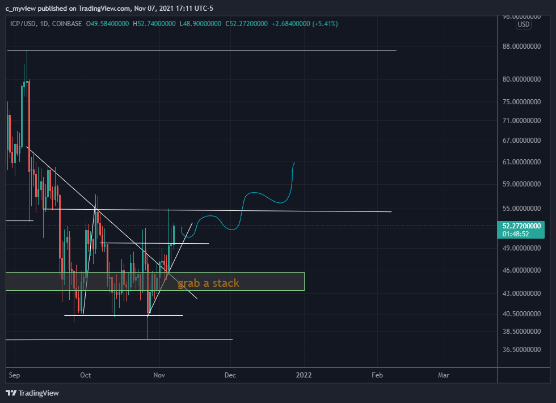Screen dimensions: 556x403
Task: Click the 75.00000000 price axis label
Action: point(521,102)
